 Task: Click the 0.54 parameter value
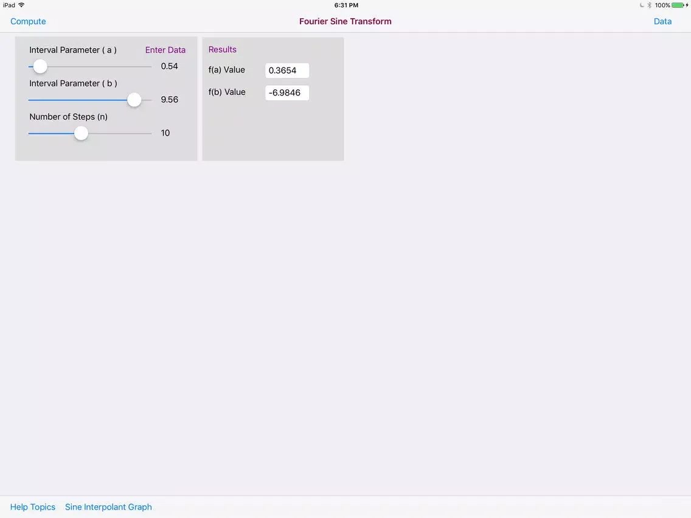tap(169, 66)
